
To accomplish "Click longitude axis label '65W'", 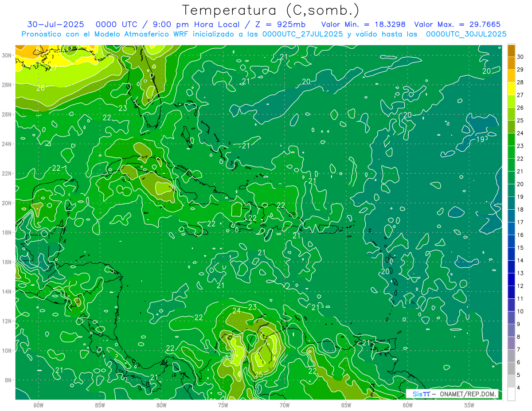I will pos(346,405).
